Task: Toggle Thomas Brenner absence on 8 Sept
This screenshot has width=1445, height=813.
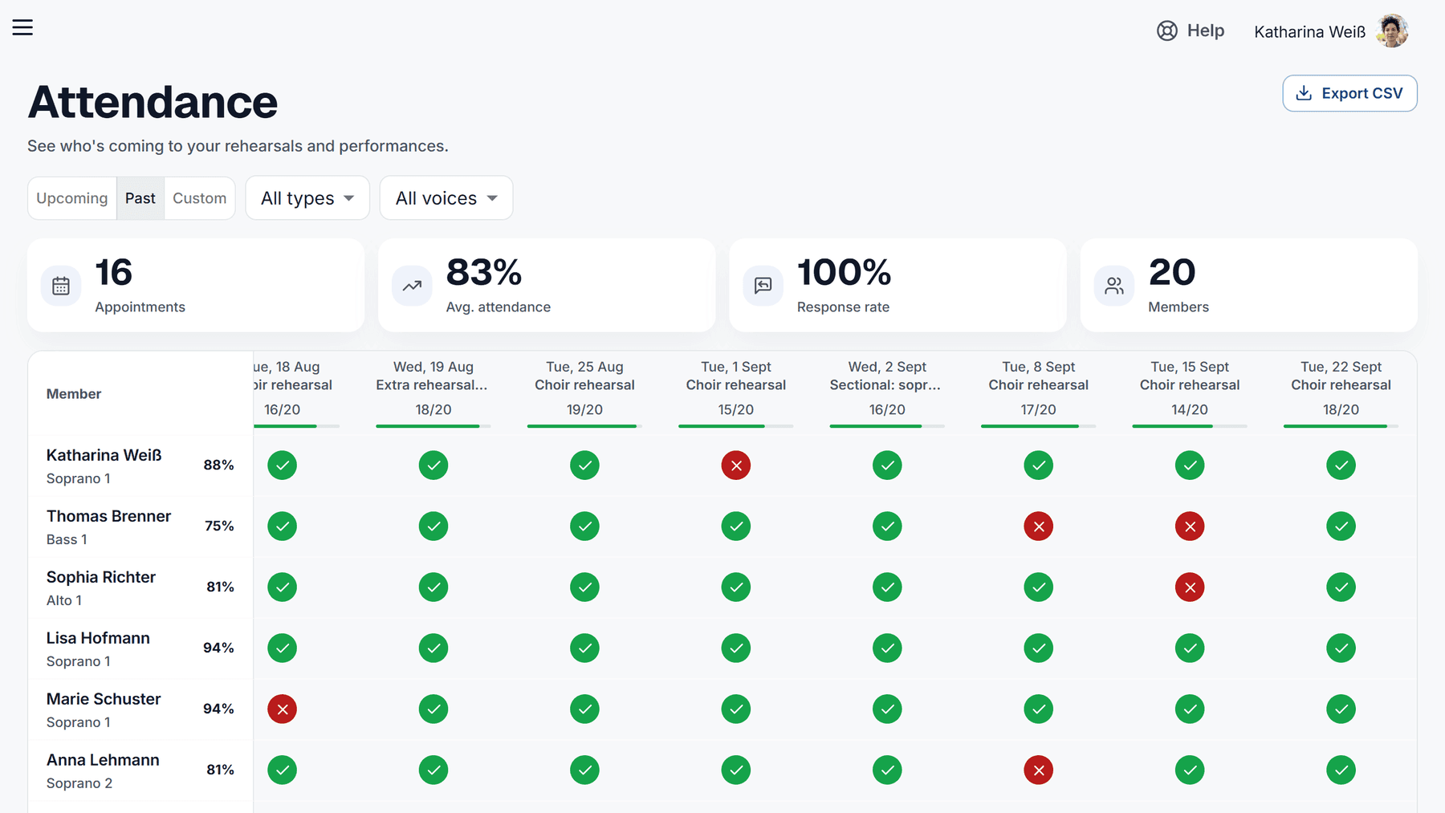Action: [1039, 526]
